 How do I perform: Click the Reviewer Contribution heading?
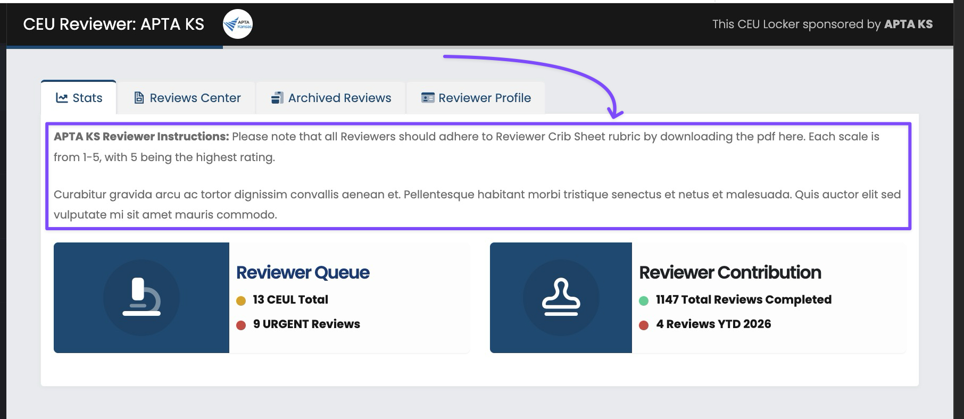click(x=730, y=272)
